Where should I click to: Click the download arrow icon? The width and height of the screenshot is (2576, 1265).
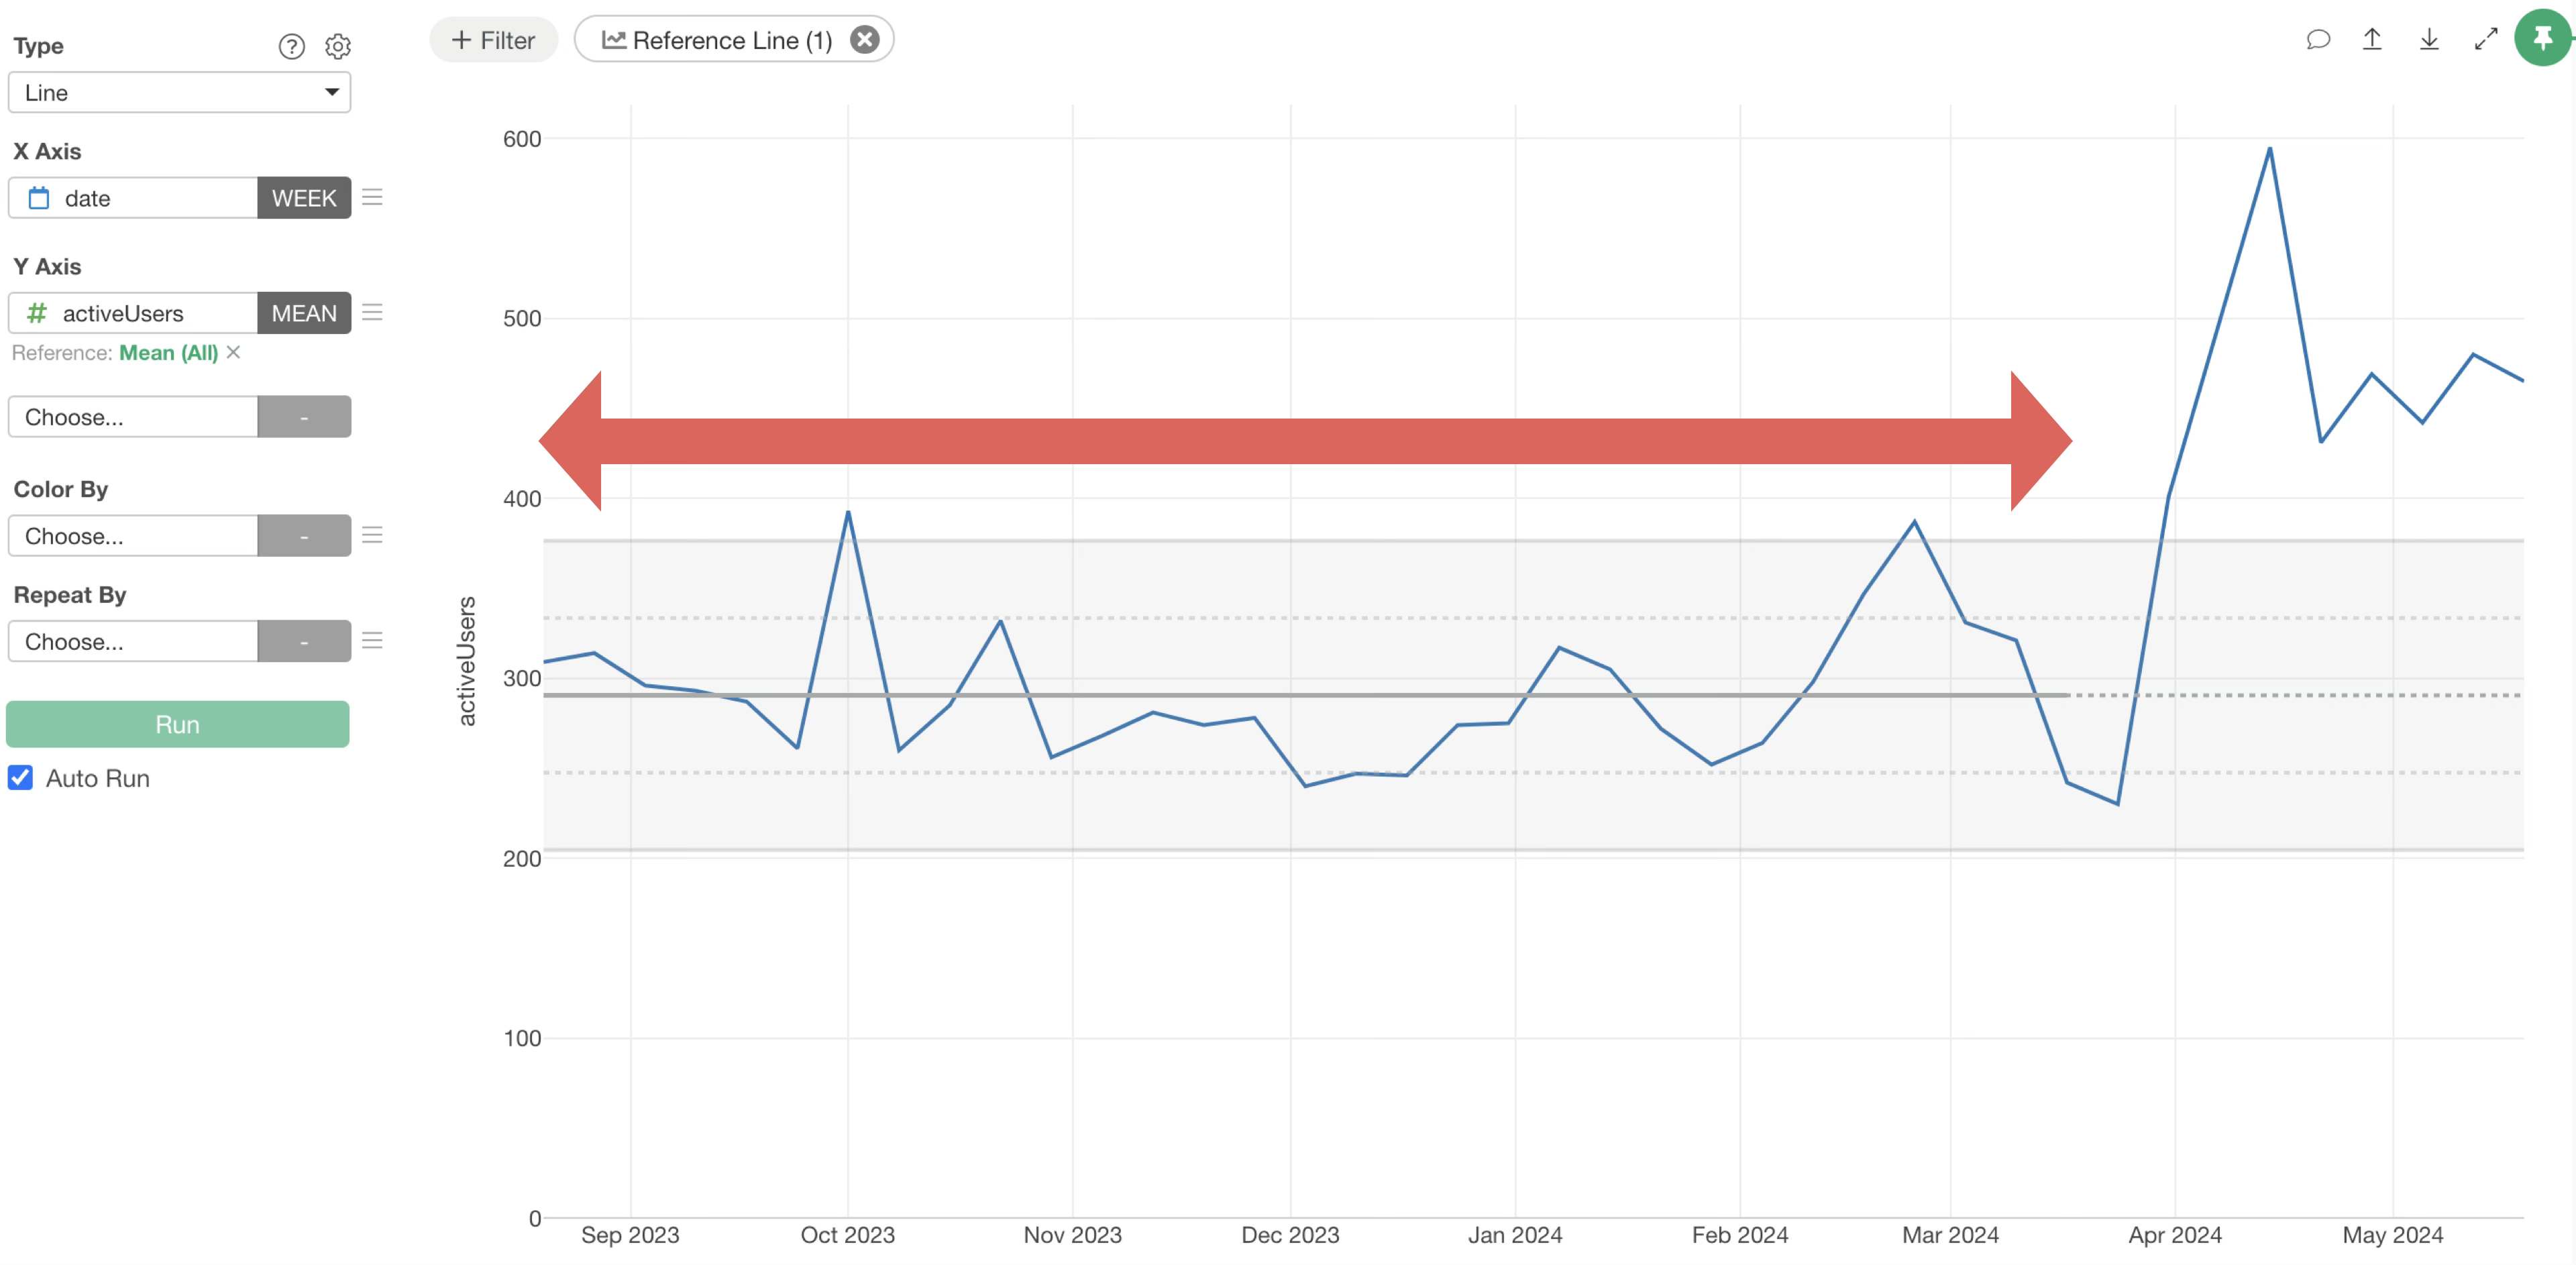tap(2429, 40)
